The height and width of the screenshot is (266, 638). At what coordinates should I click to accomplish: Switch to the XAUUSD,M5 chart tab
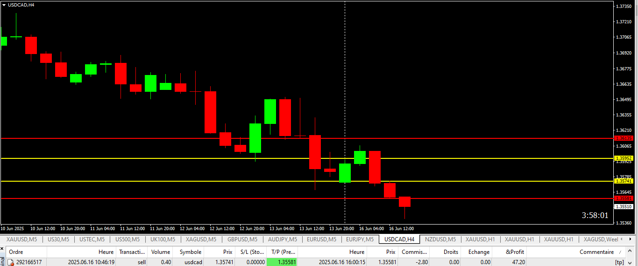point(21,239)
